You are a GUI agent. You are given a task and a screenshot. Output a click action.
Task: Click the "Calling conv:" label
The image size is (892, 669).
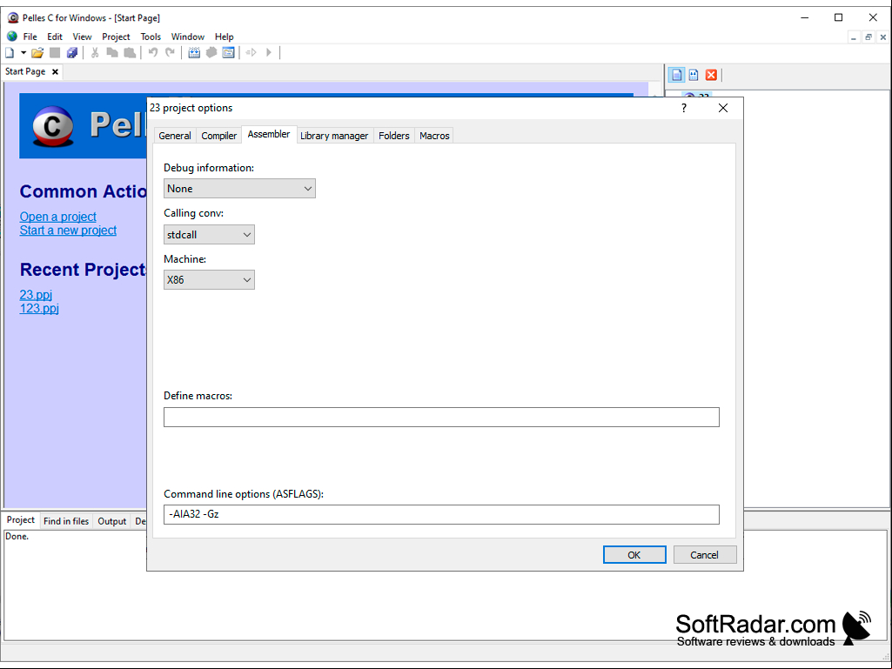click(x=193, y=213)
